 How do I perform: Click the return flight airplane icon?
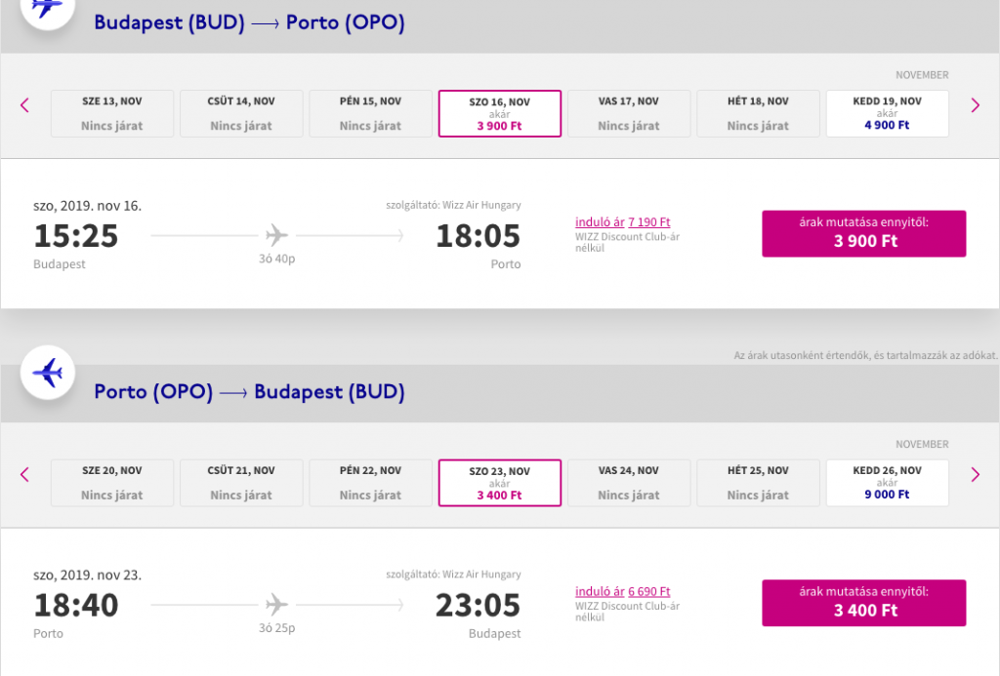tap(48, 373)
